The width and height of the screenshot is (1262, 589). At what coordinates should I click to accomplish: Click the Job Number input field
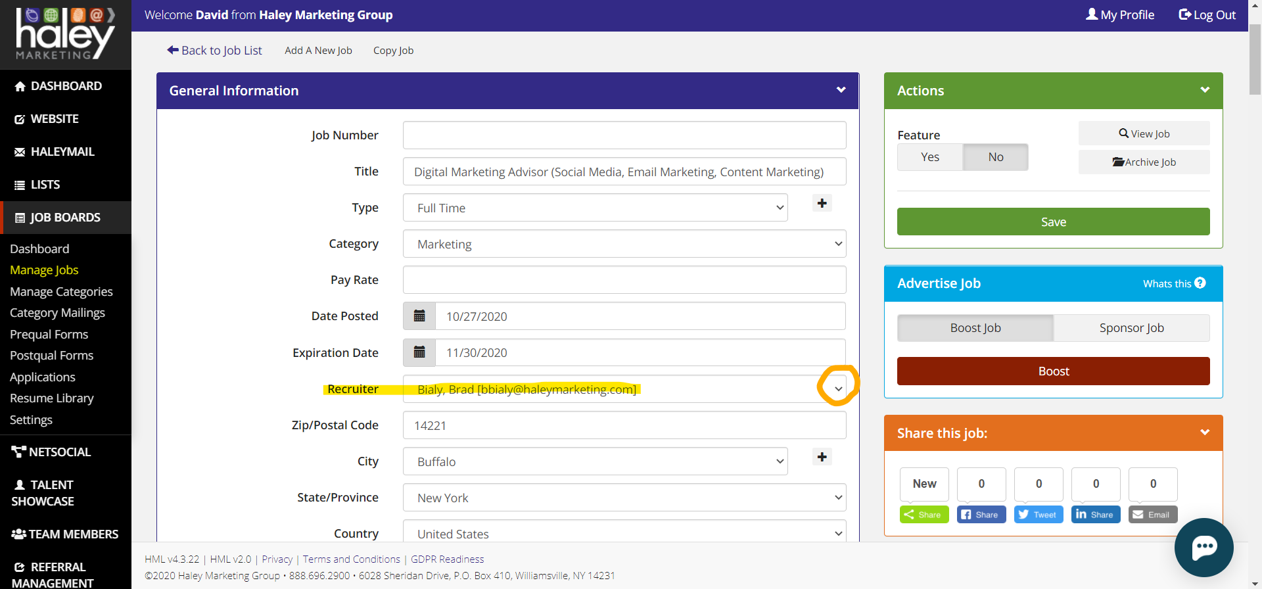(624, 135)
